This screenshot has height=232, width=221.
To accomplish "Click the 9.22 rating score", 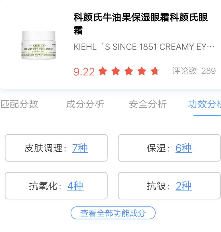I will coord(84,72).
